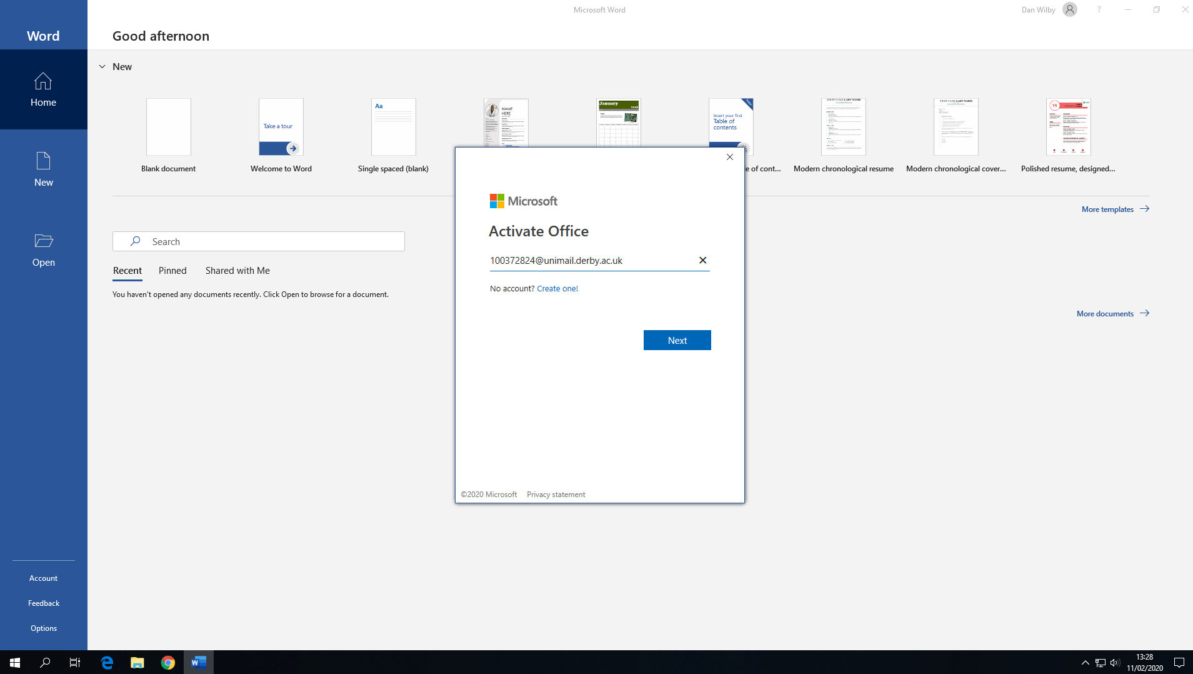Open the volume tray icon
1193x674 pixels.
pos(1116,663)
